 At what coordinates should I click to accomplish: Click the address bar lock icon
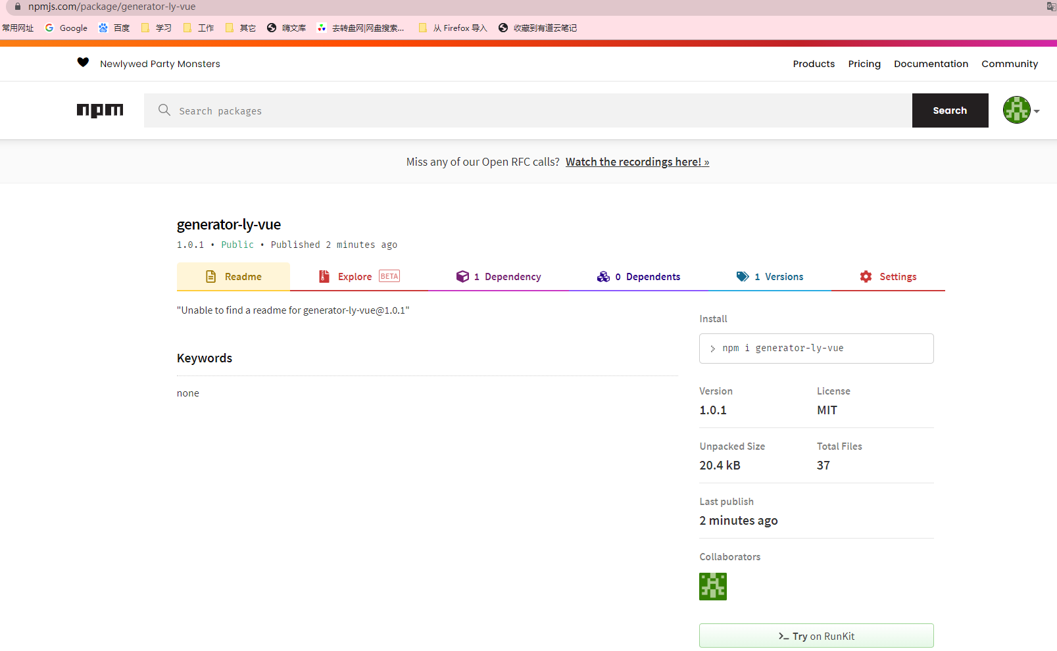[18, 7]
